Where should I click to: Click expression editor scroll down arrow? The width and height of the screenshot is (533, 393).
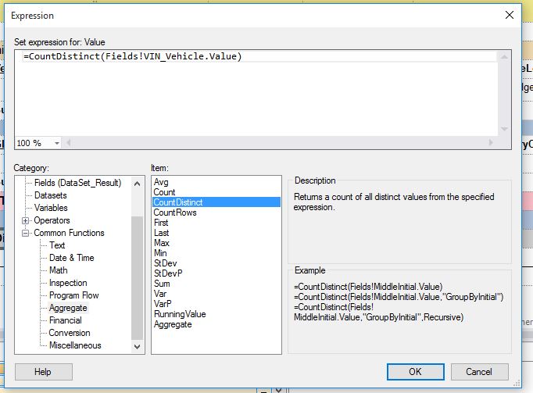click(x=504, y=129)
